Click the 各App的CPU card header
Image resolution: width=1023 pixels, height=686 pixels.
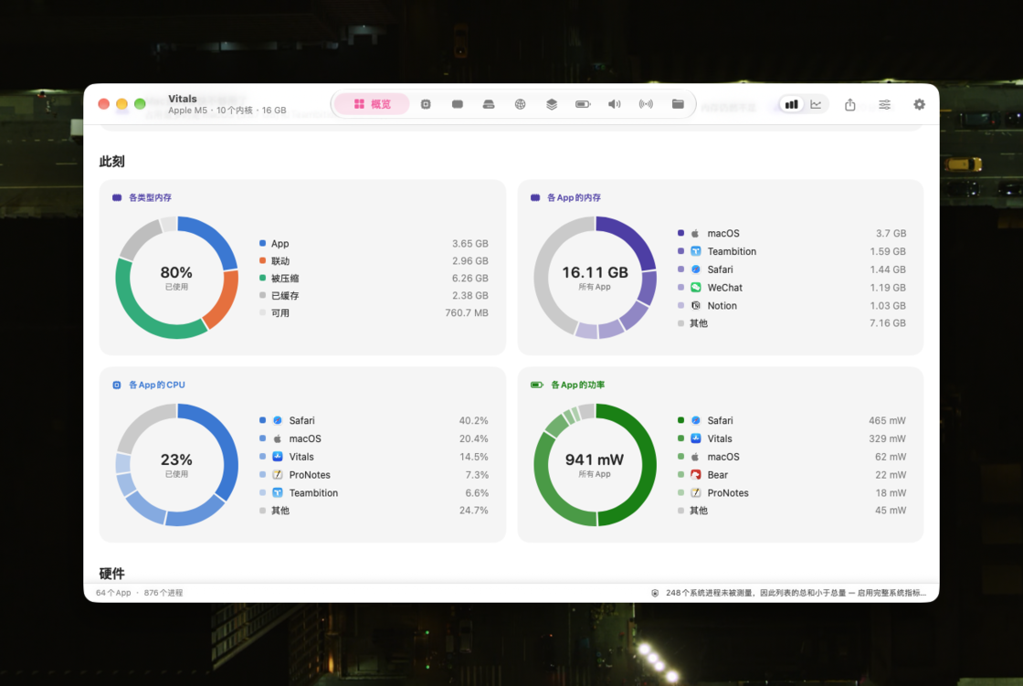click(149, 385)
